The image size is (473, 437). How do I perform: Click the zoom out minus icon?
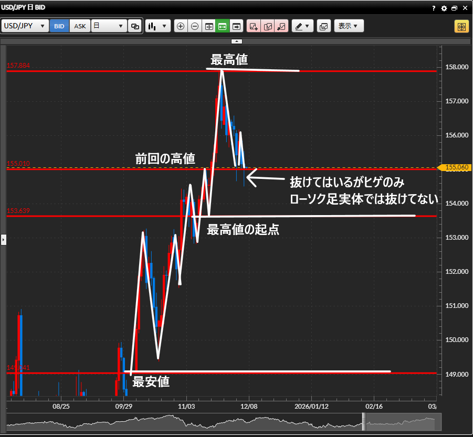pos(194,26)
